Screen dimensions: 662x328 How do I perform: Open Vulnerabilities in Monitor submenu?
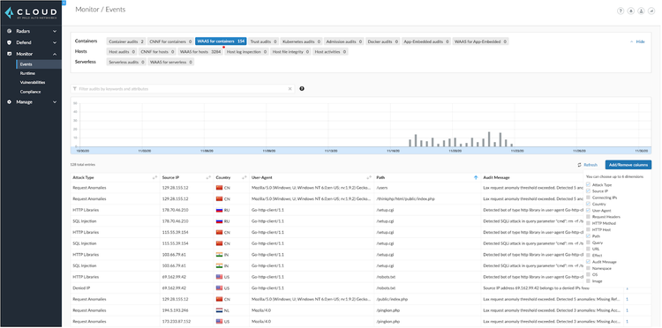[x=33, y=83]
